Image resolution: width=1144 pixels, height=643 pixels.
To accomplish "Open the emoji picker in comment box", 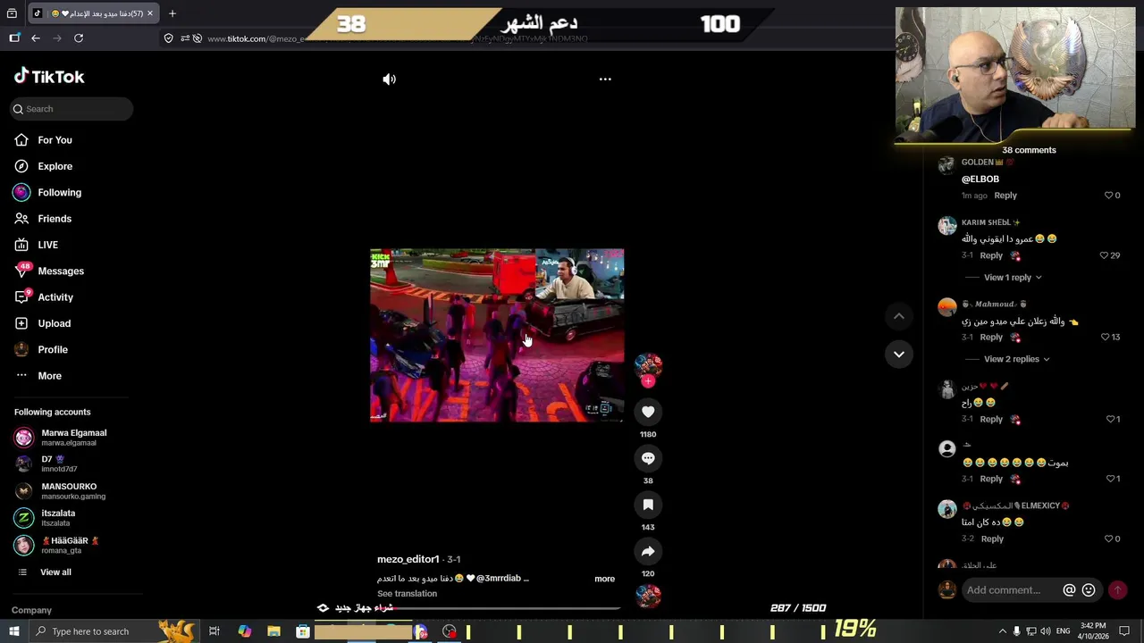I will [1089, 590].
